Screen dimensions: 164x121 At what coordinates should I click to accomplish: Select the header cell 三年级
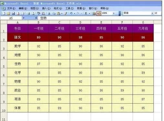pos(80,28)
